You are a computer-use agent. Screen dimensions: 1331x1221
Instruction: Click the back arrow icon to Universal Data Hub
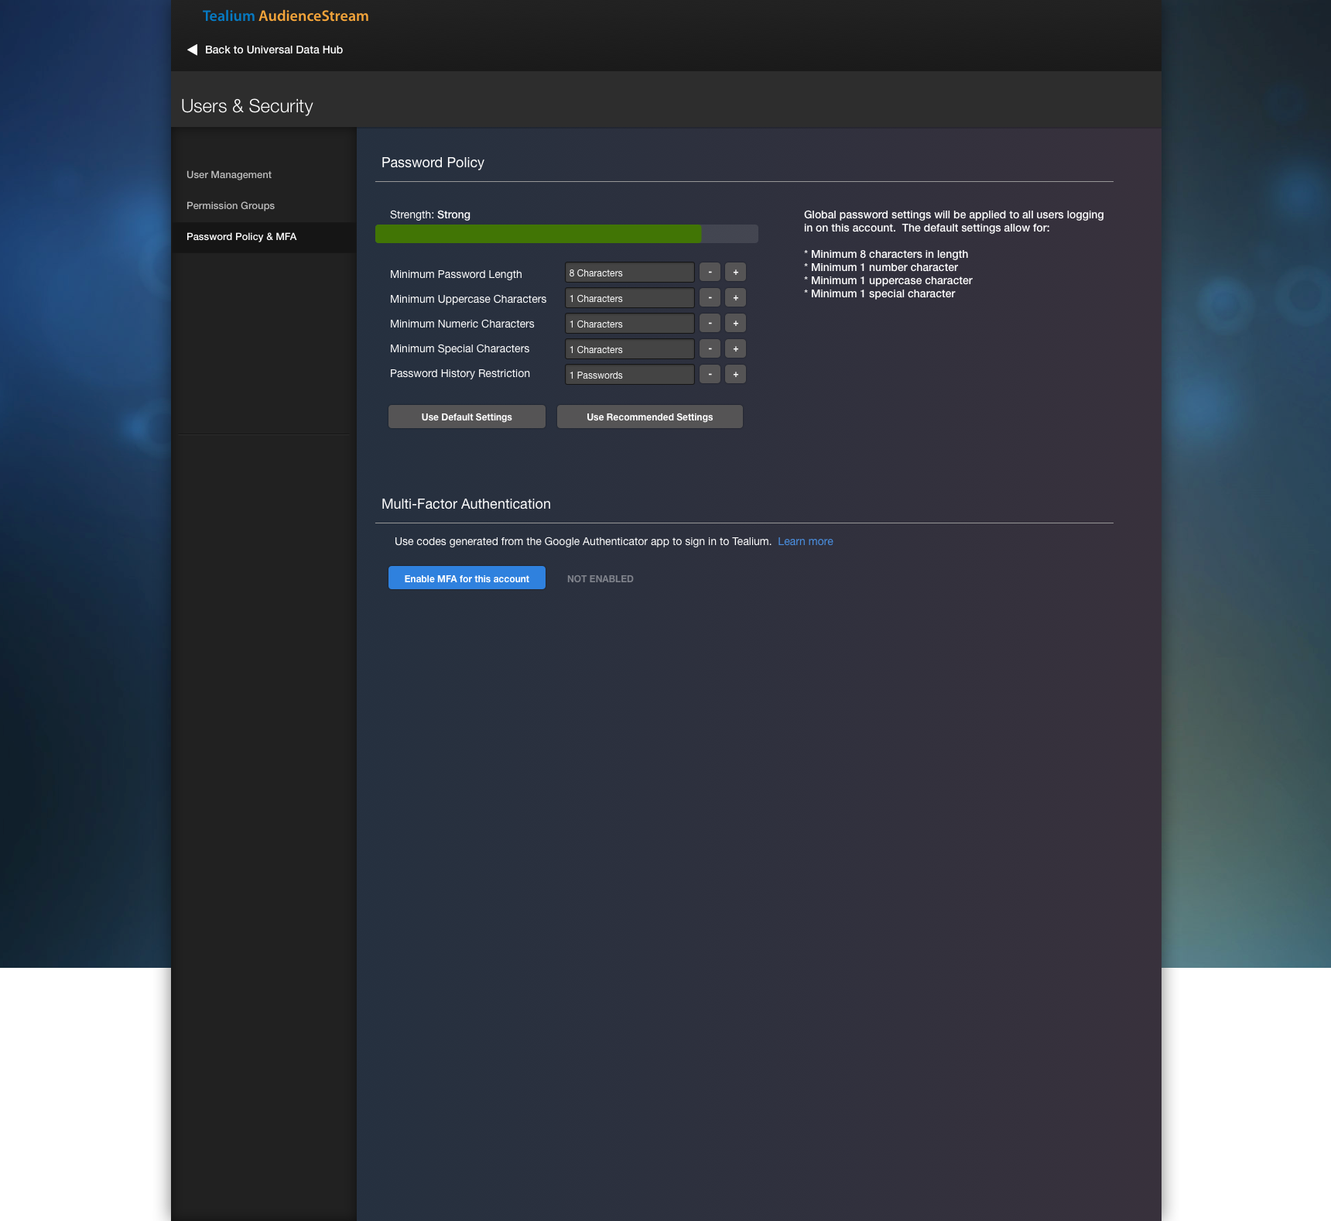[x=190, y=49]
